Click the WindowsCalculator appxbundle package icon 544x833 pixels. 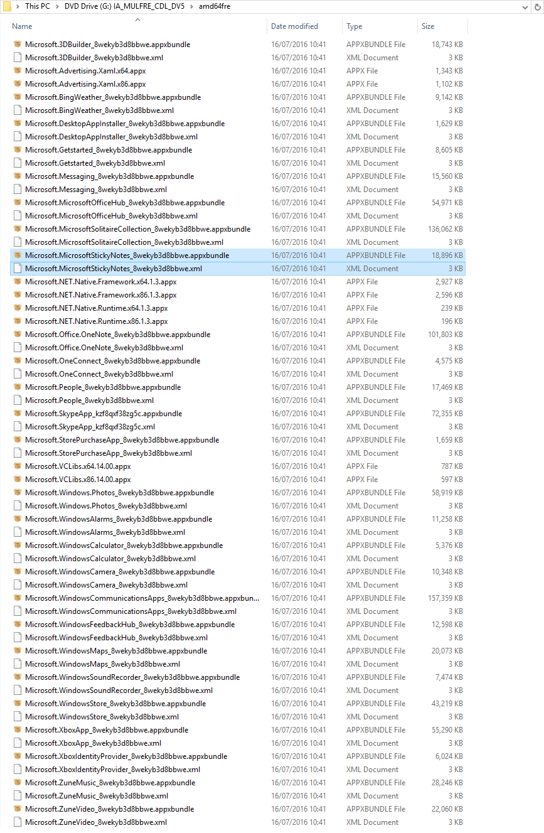pos(18,545)
